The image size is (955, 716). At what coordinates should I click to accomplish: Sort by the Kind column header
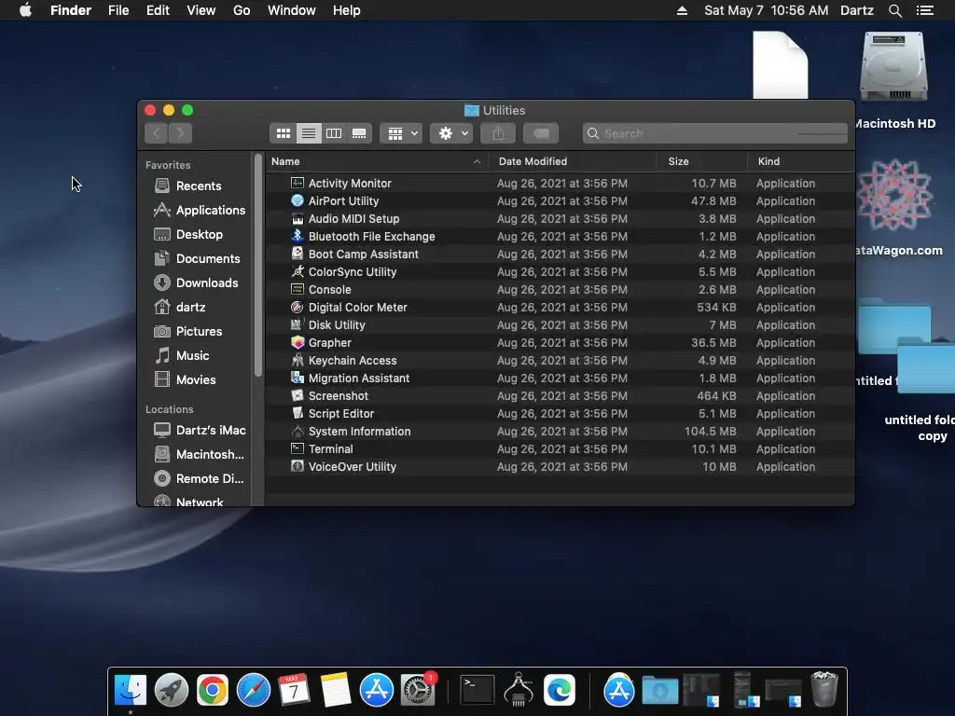(x=800, y=161)
